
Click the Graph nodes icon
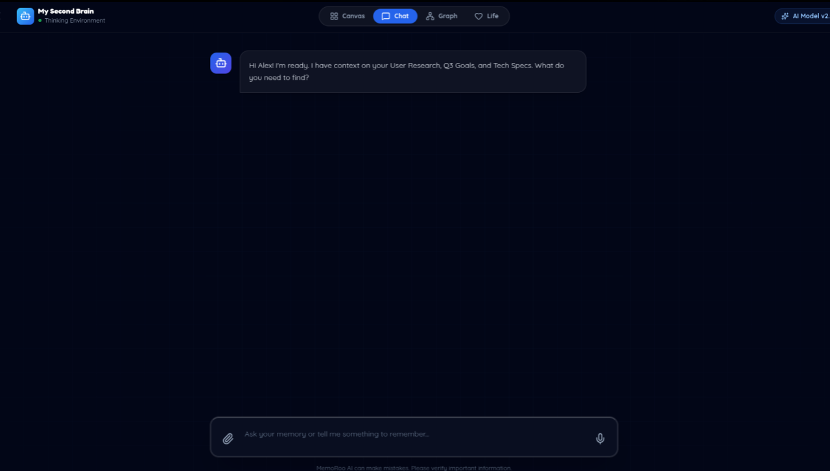click(x=430, y=16)
